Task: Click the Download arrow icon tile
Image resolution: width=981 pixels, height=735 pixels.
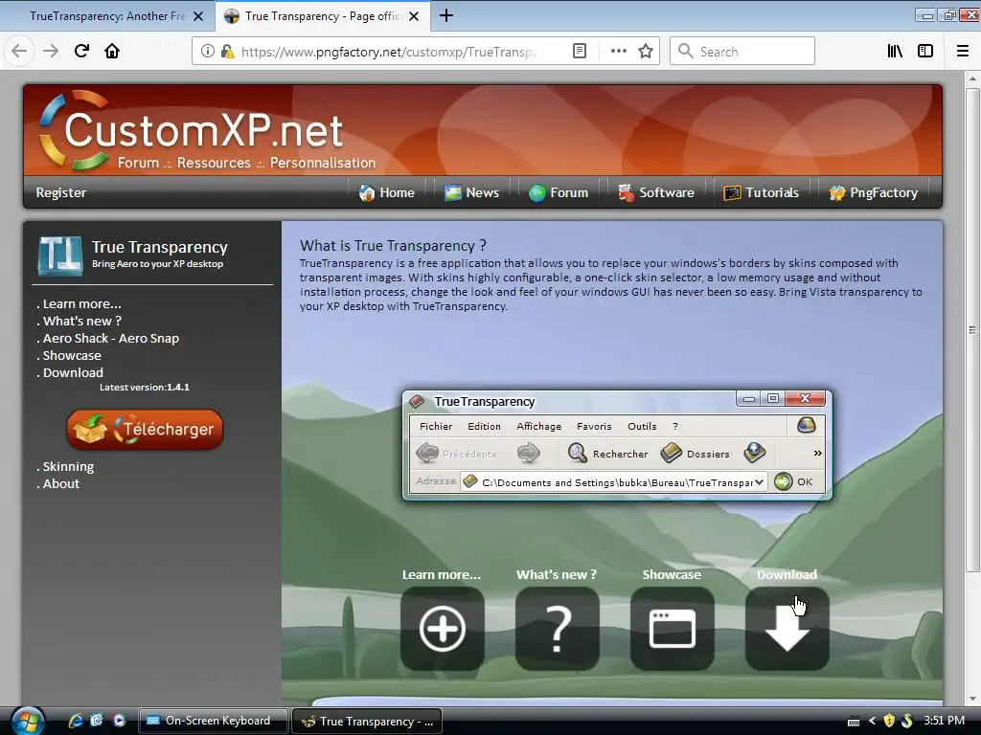Action: (787, 628)
